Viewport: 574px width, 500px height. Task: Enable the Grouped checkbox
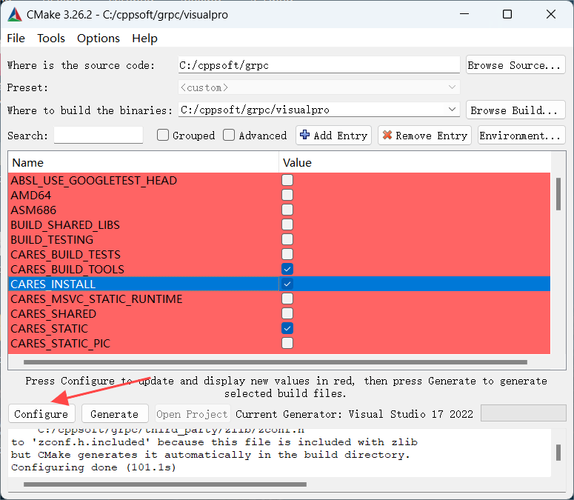(x=163, y=135)
